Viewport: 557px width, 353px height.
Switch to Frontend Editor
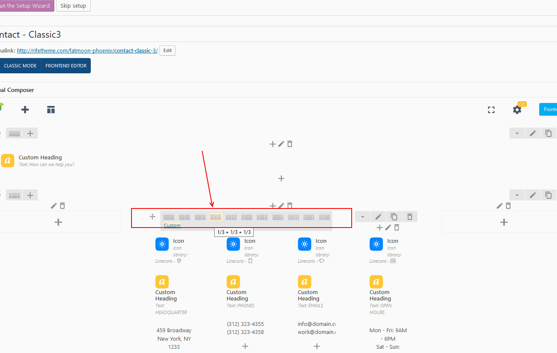(x=66, y=66)
